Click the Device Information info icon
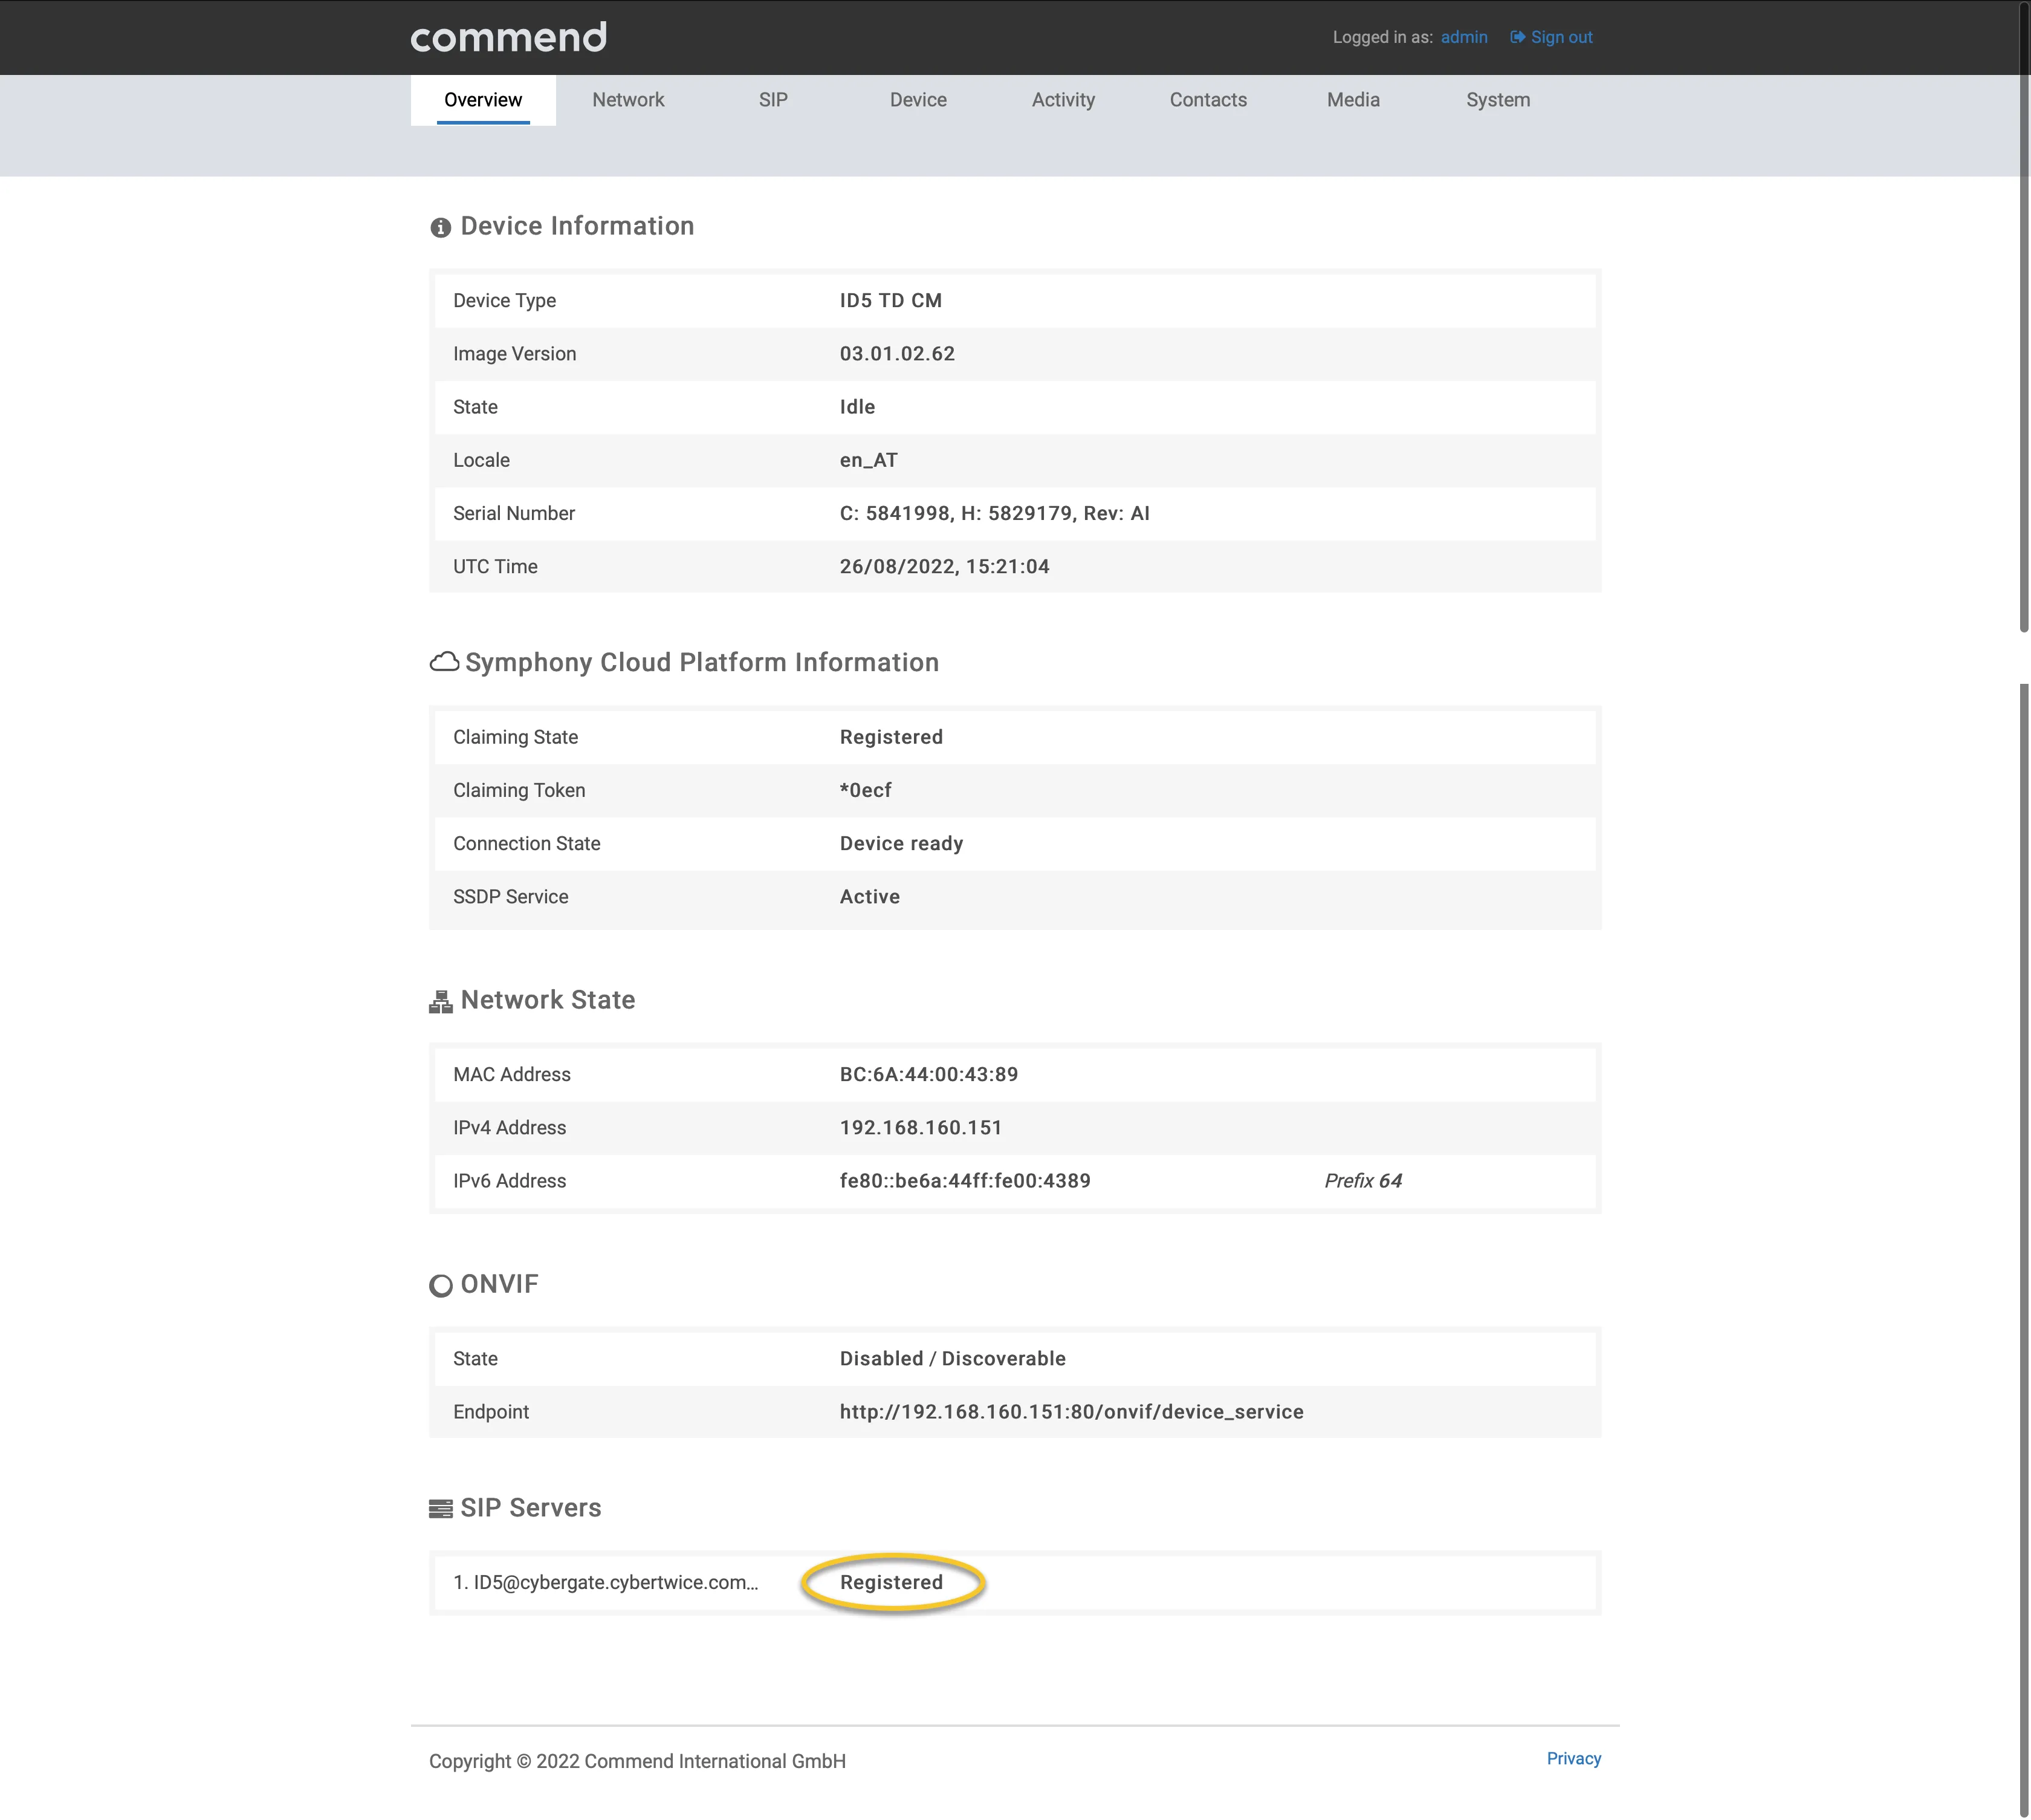The image size is (2031, 1820). (x=441, y=228)
